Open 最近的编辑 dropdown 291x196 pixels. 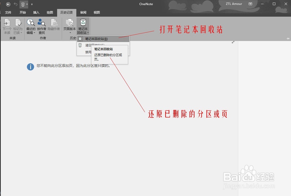click(31, 27)
